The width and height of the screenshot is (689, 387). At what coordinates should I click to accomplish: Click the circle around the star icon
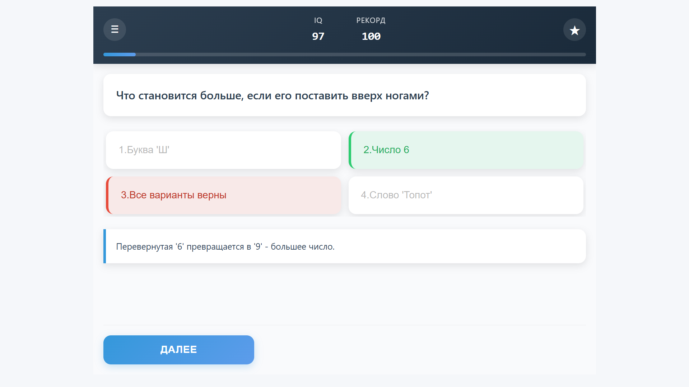click(574, 29)
